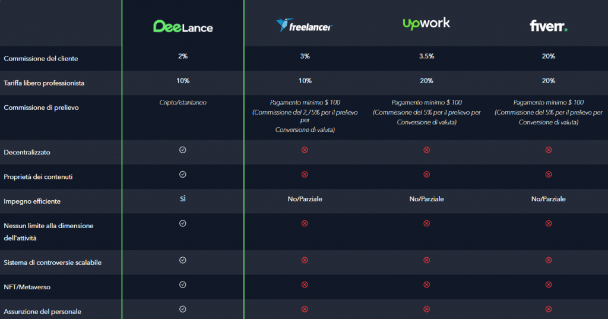
Task: Click DeeLance checkmark in Decentralizzato row
Action: pyautogui.click(x=183, y=150)
